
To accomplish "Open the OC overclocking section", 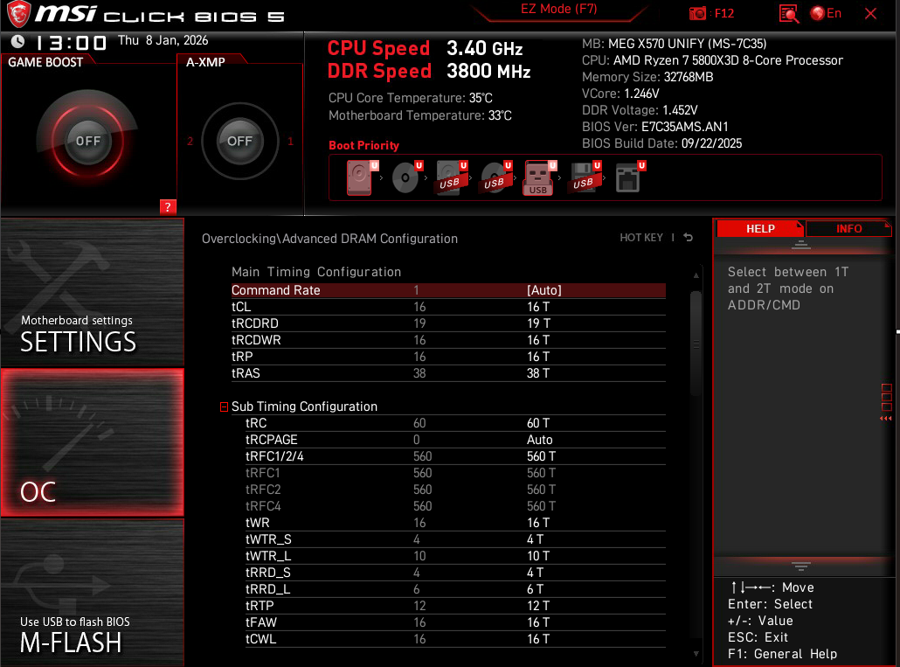I will point(93,442).
